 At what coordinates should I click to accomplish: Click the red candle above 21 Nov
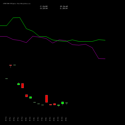point(10,65)
